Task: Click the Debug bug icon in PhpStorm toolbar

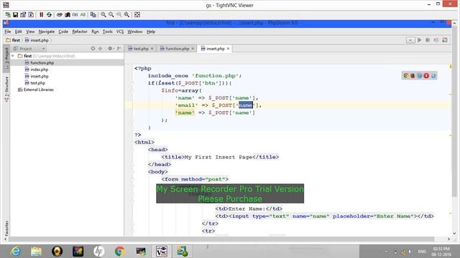Action: [428, 40]
